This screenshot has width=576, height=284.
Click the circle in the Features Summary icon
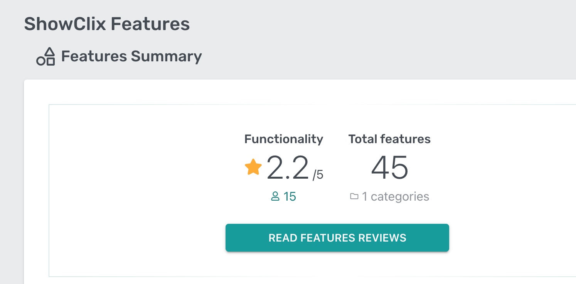coord(41,61)
